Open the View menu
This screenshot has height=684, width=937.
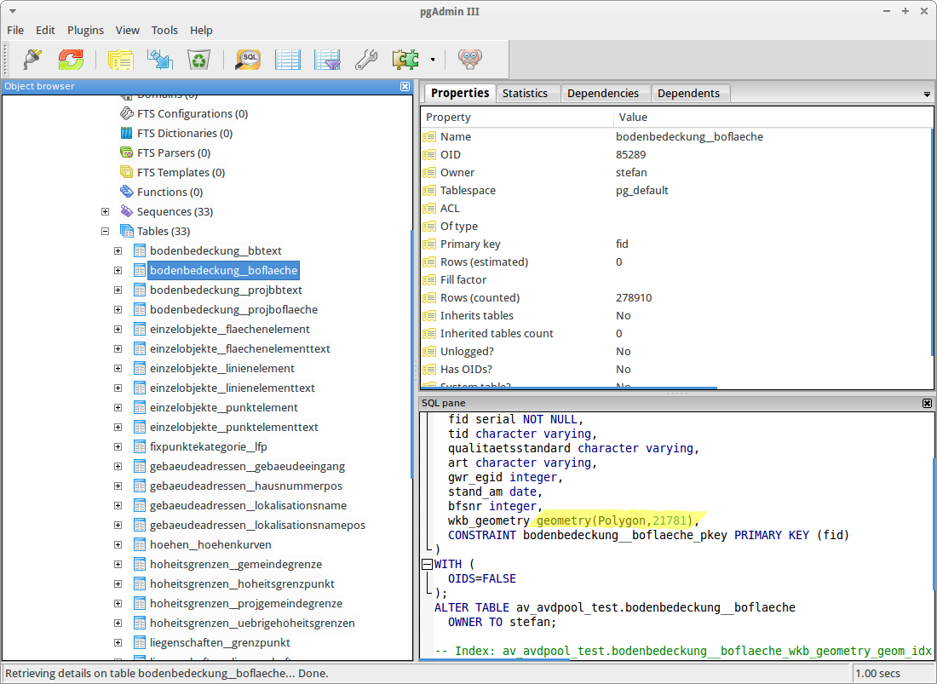click(127, 30)
